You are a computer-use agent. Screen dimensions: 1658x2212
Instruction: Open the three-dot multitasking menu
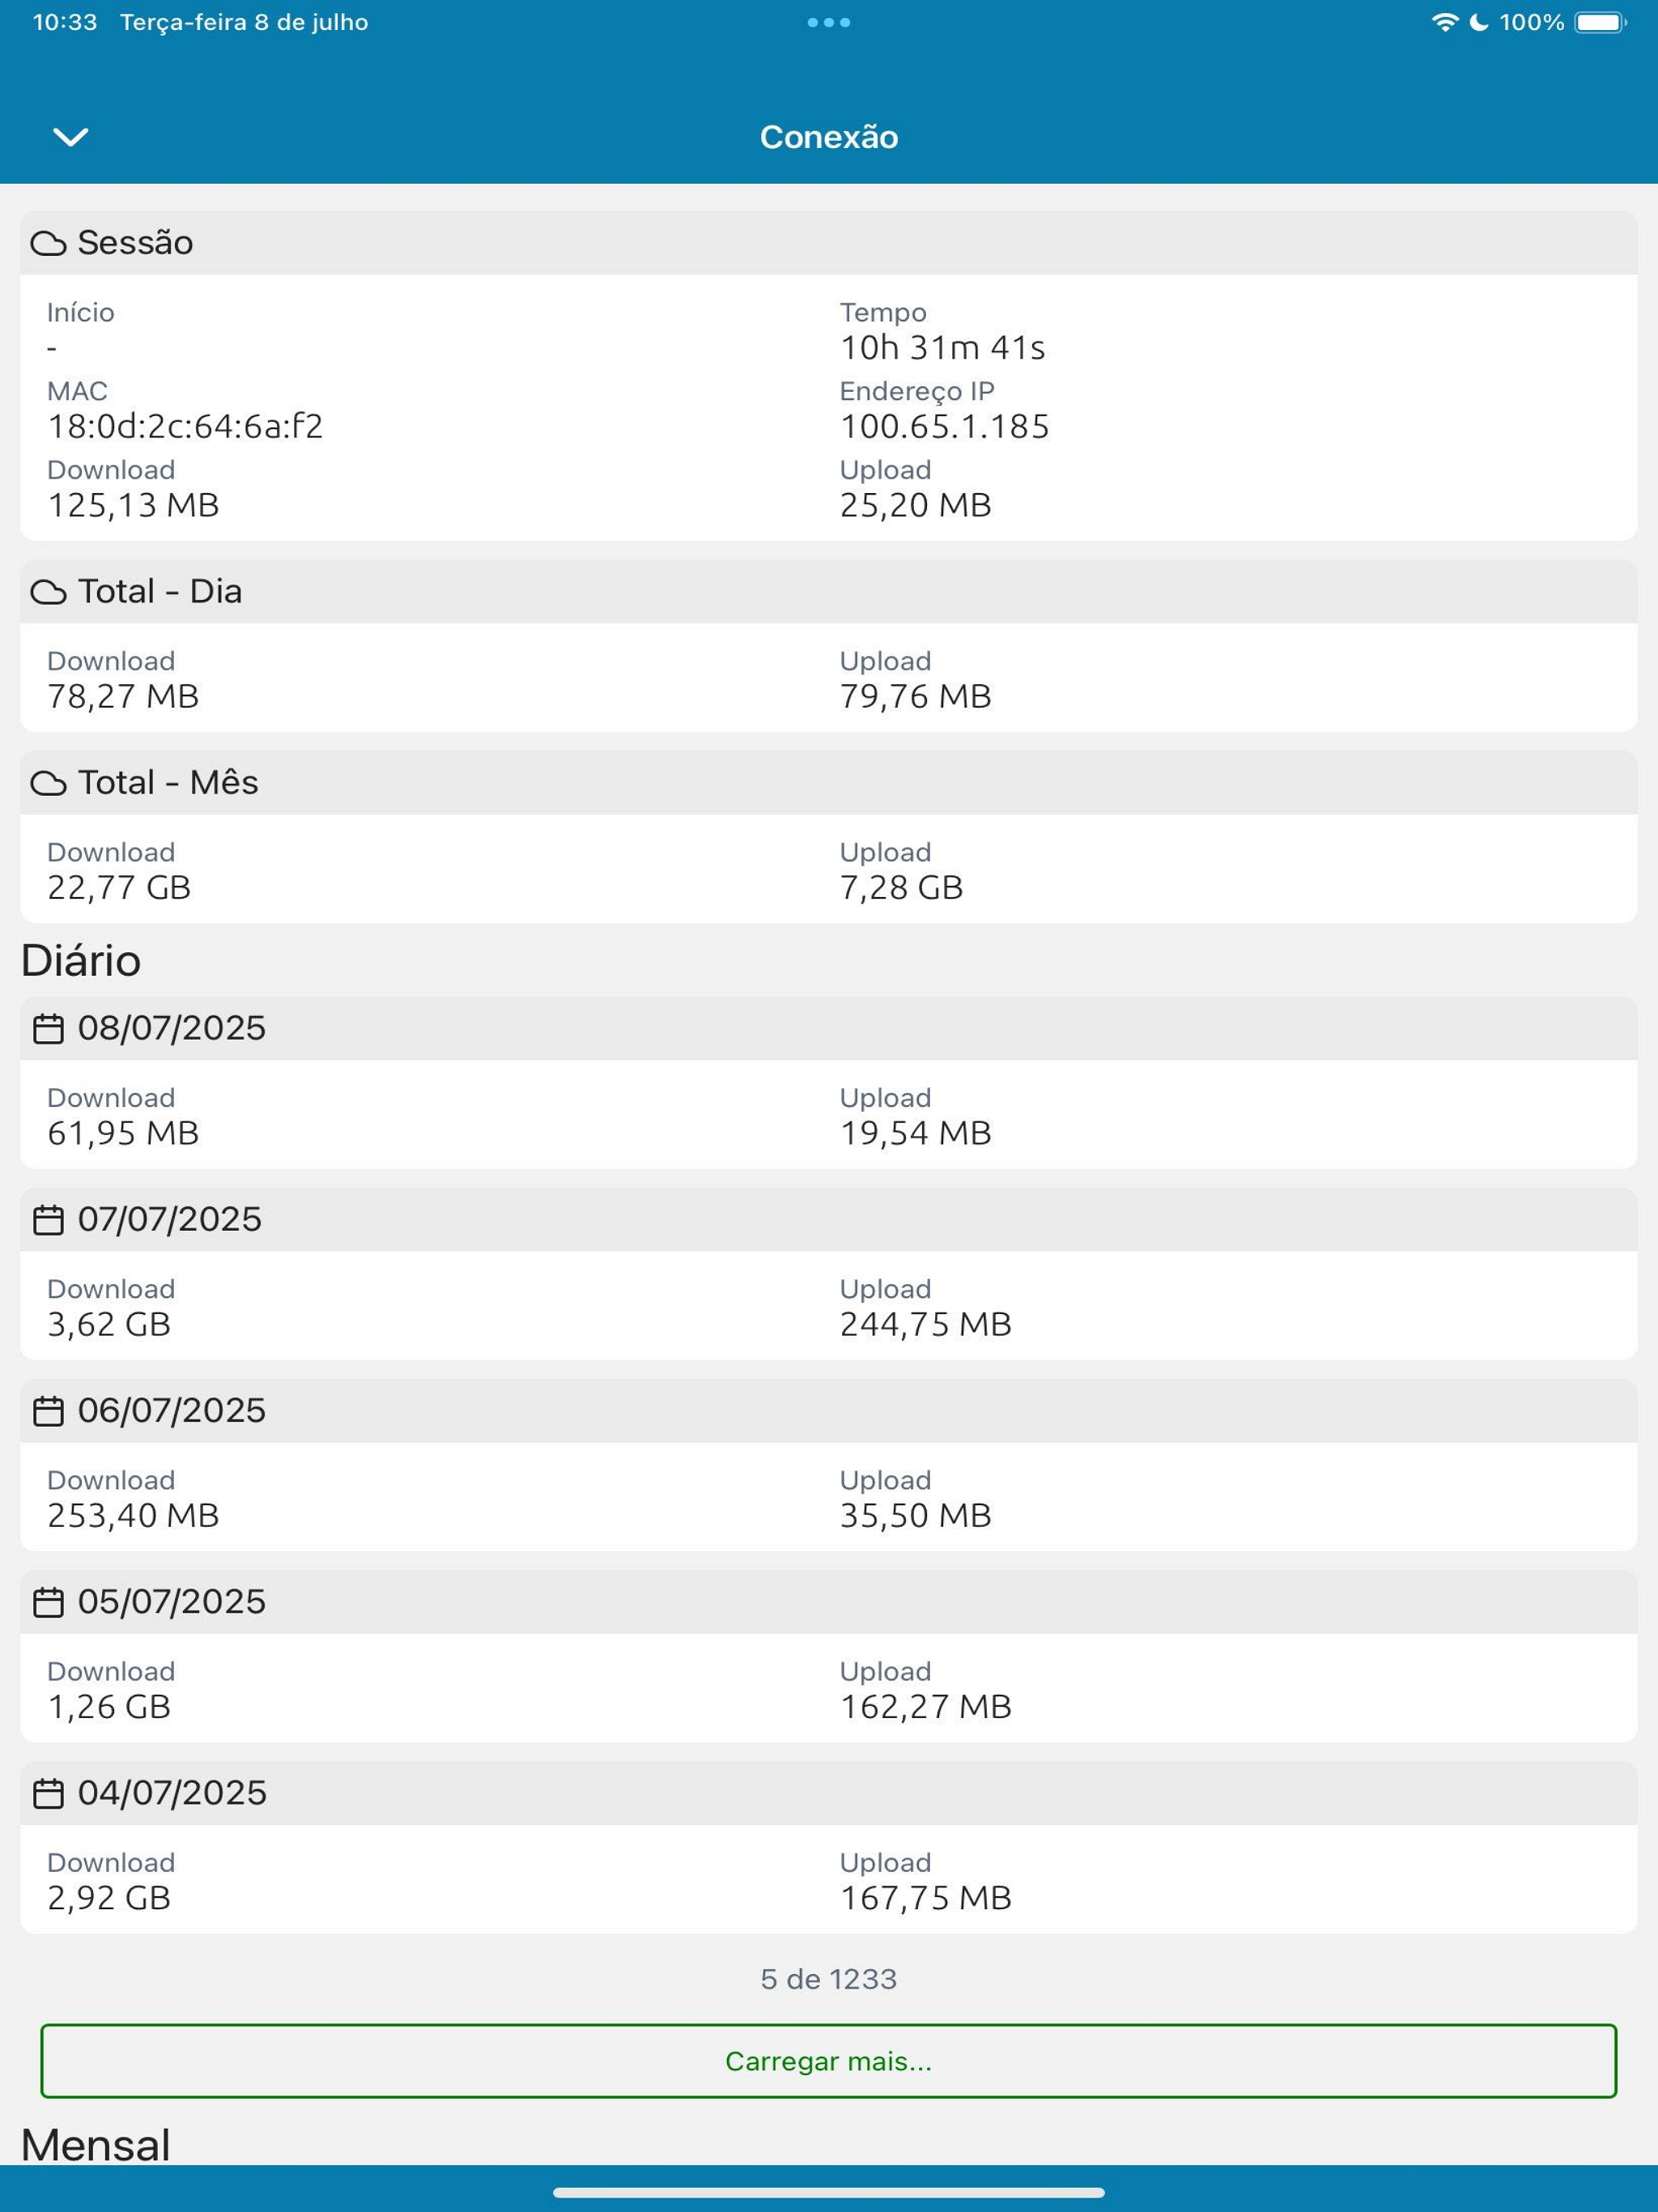[x=828, y=22]
